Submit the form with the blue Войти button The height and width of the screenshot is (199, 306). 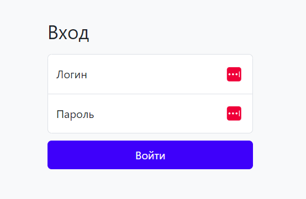150,155
